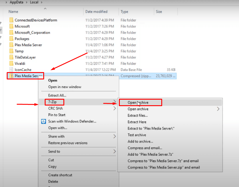The height and width of the screenshot is (187, 239).
Task: Select Test archive
Action: 137,135
